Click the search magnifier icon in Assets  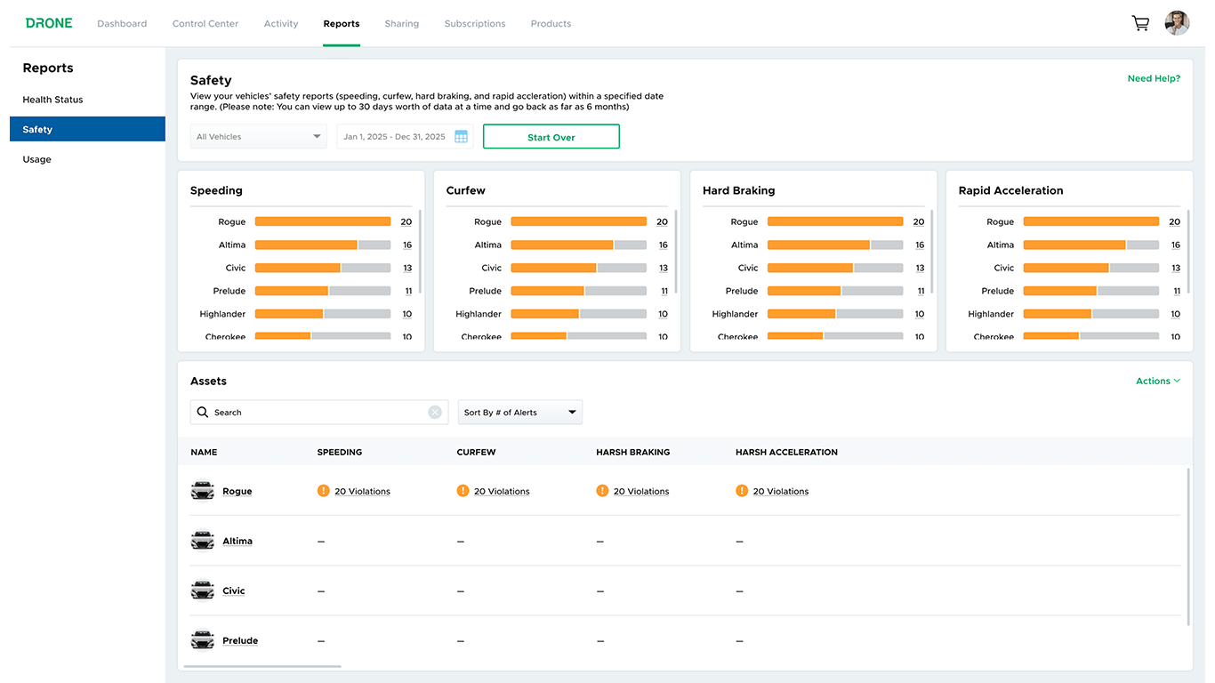(204, 412)
